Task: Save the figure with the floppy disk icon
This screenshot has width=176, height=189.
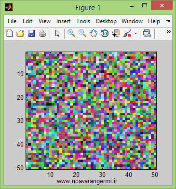Action: (x=31, y=34)
